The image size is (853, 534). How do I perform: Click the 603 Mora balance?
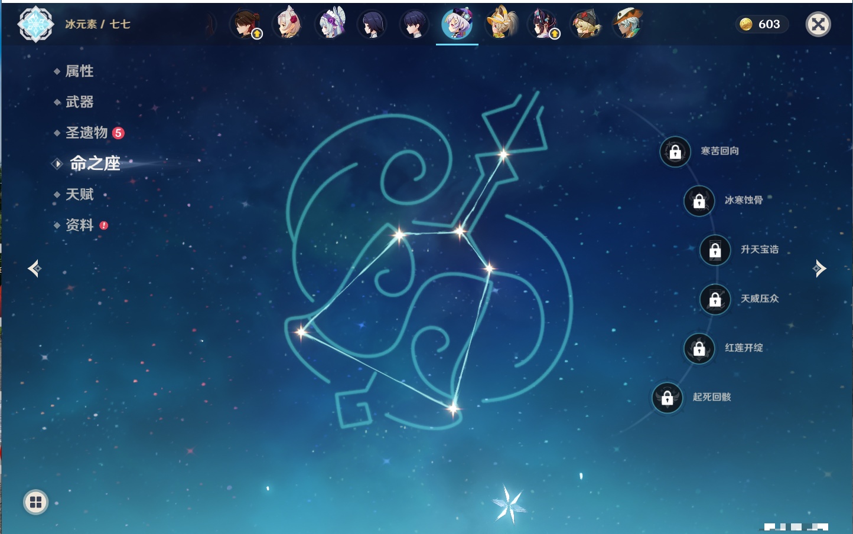pos(769,24)
